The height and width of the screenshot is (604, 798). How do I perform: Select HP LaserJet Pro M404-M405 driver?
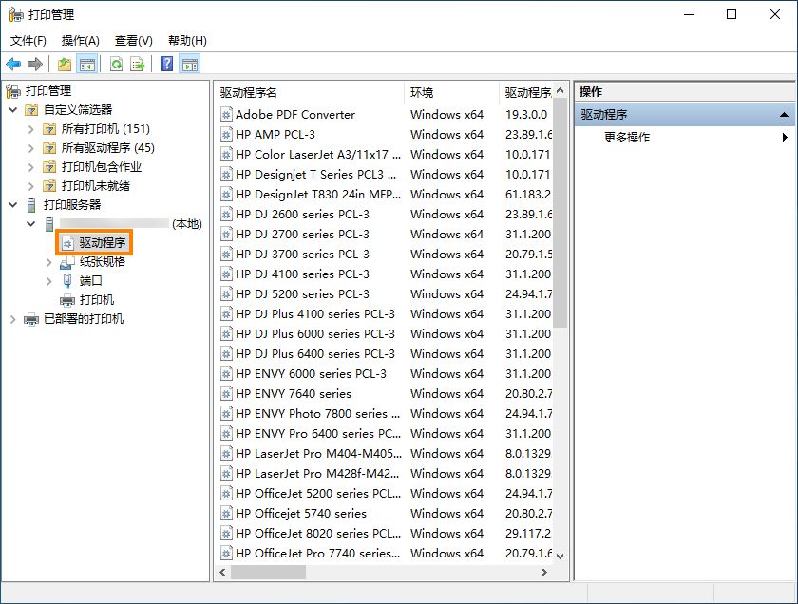pos(386,453)
